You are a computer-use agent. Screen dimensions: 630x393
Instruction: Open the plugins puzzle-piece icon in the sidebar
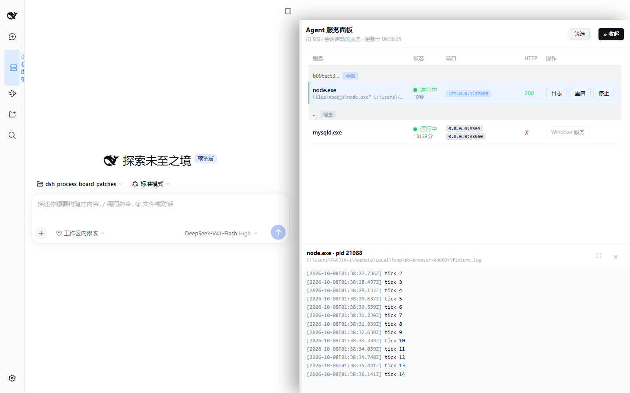click(x=12, y=93)
